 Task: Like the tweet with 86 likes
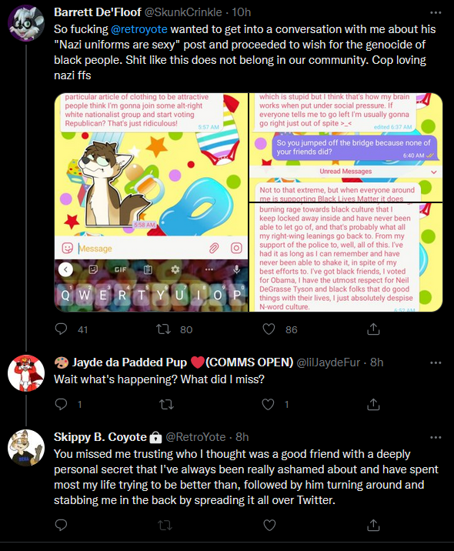[269, 329]
